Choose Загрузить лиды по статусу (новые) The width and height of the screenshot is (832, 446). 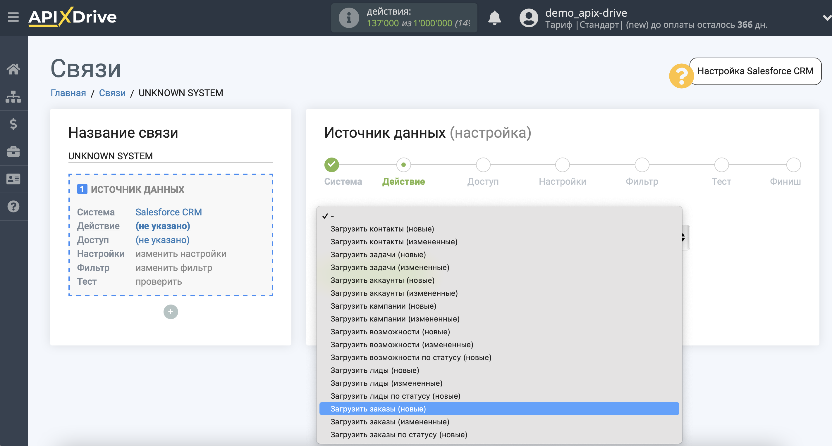[x=499, y=396]
